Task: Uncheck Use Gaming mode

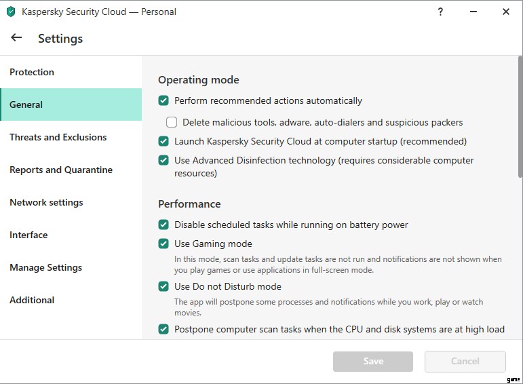Action: [x=163, y=244]
